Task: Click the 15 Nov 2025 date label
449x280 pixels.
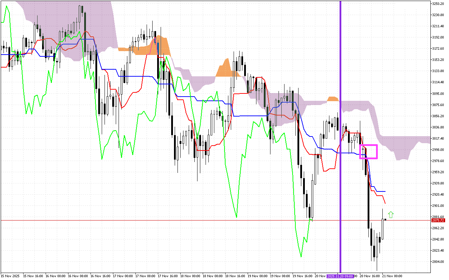Action: 9,276
